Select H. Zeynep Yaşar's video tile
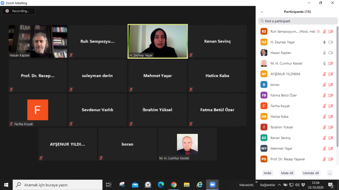Viewport: 339px width, 190px height. (158, 41)
